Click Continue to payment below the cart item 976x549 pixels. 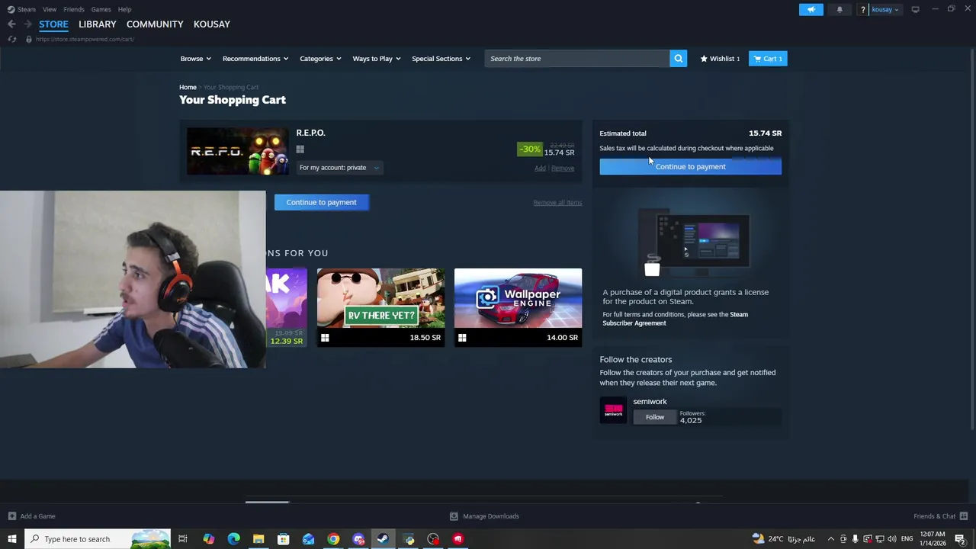321,202
